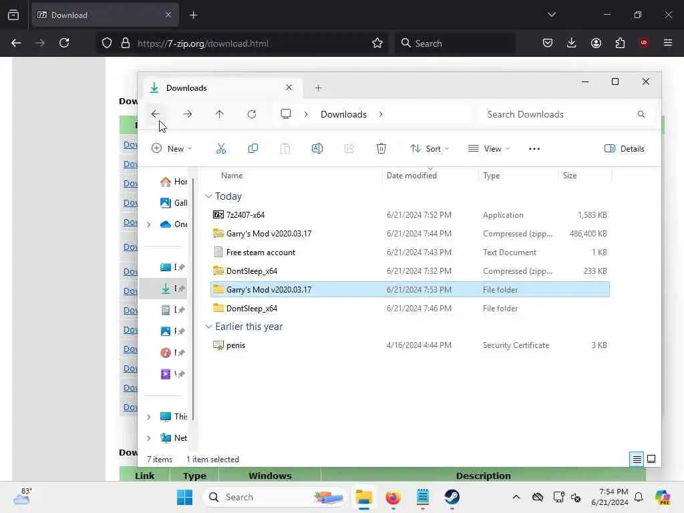Image resolution: width=684 pixels, height=513 pixels.
Task: Add a new File Explorer tab
Action: [319, 88]
